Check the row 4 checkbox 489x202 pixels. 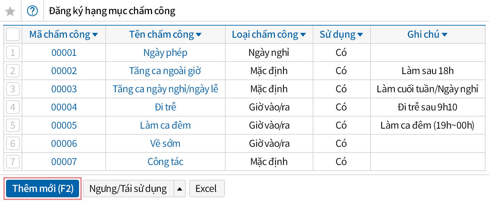coord(13,107)
